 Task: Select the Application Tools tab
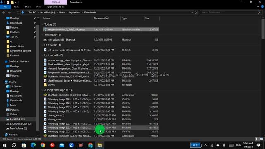[x=55, y=7]
